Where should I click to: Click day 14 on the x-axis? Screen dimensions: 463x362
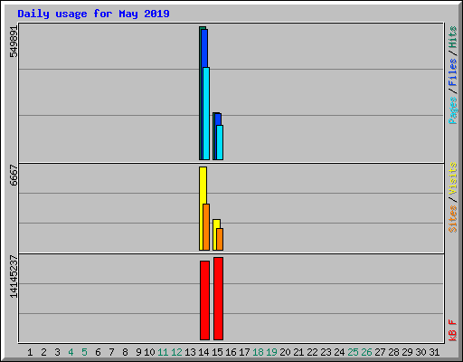[203, 352]
